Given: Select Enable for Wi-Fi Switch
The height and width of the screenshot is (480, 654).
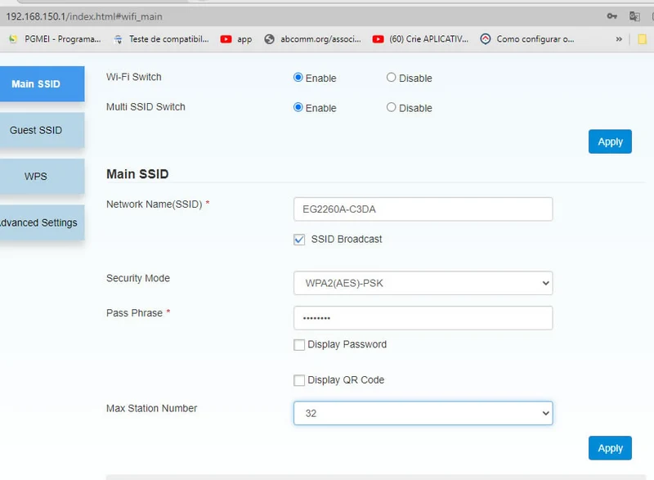Looking at the screenshot, I should [298, 78].
